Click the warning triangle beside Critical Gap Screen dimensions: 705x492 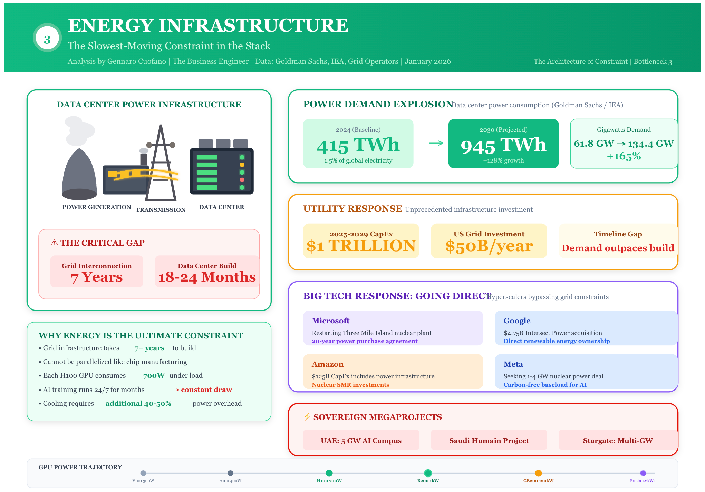pos(54,243)
